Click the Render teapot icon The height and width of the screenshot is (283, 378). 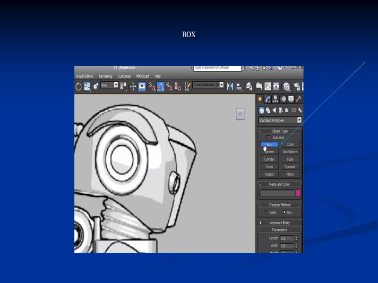(x=297, y=86)
